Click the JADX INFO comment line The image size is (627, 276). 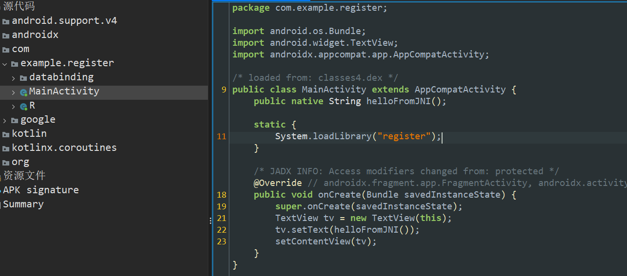tap(406, 171)
